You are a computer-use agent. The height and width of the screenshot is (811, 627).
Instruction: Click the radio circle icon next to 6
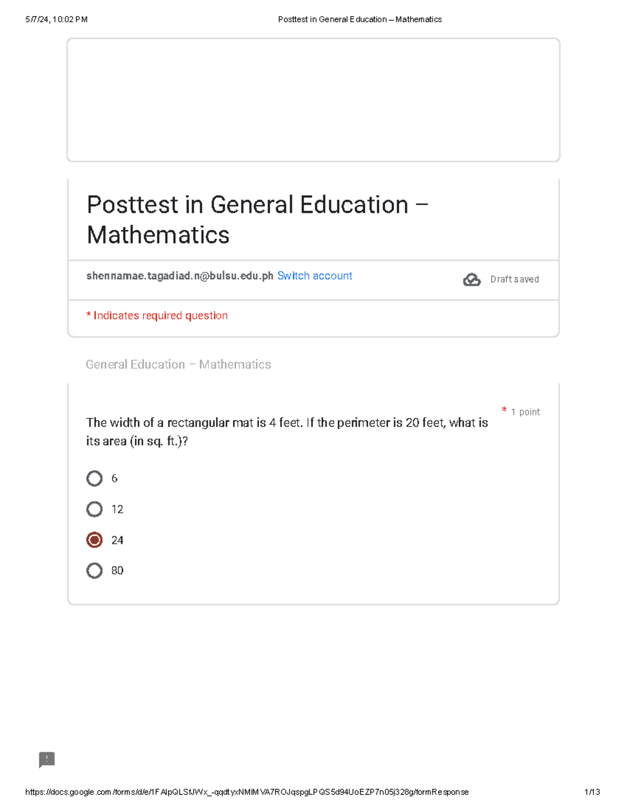coord(95,478)
